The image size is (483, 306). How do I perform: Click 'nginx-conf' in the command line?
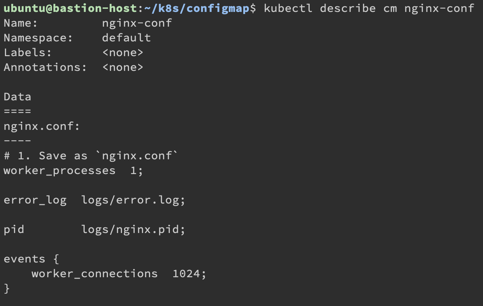[439, 8]
